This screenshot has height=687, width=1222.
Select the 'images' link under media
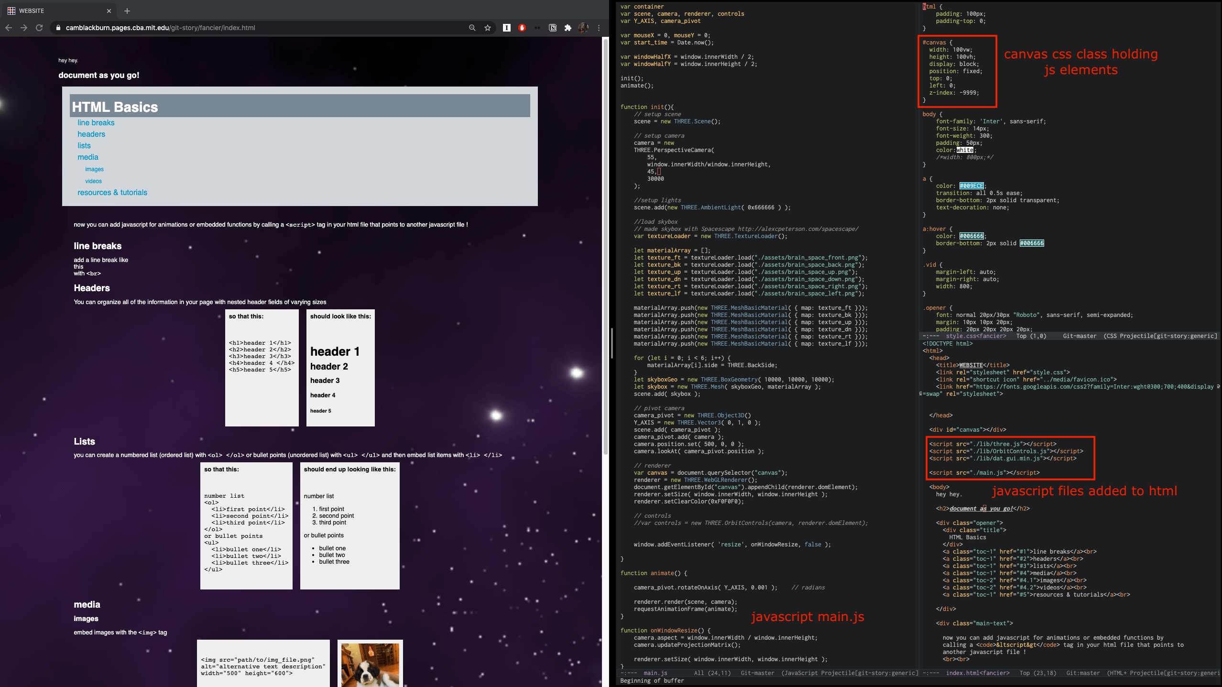pyautogui.click(x=94, y=169)
